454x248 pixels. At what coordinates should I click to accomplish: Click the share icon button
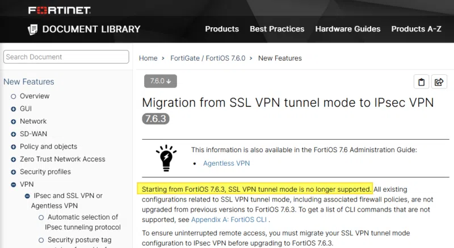[439, 82]
